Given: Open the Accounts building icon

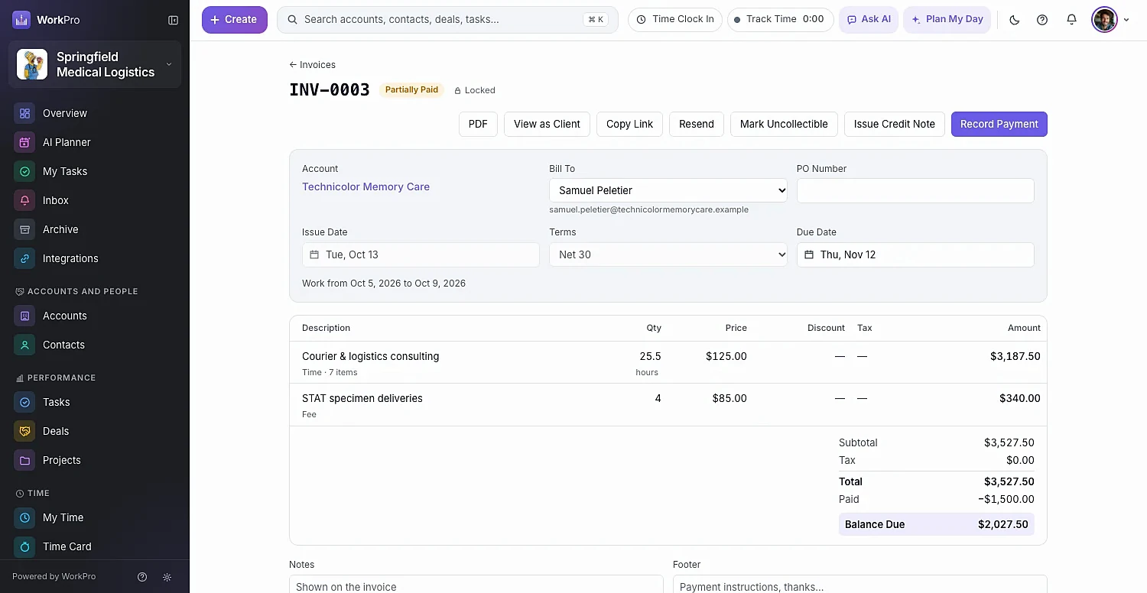Looking at the screenshot, I should 24,316.
